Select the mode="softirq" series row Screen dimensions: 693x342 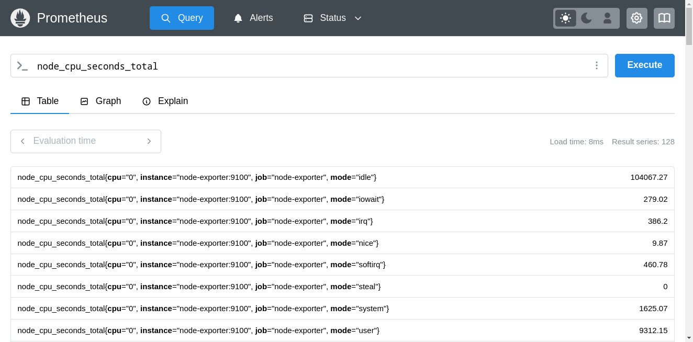coord(342,265)
